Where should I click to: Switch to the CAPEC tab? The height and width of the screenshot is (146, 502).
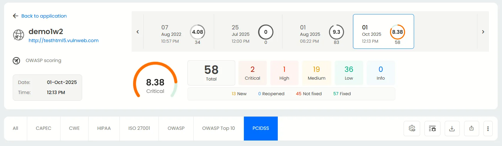point(43,128)
